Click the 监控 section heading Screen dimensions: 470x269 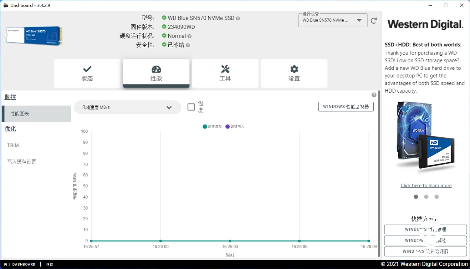(x=10, y=97)
